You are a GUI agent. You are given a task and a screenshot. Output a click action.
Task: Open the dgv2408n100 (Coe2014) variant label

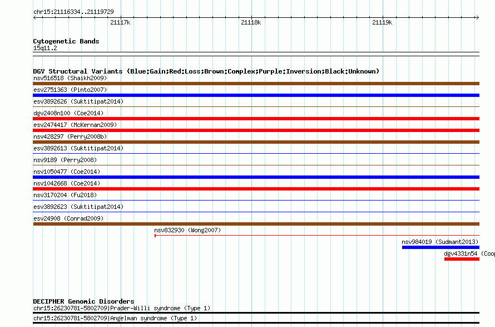point(68,113)
